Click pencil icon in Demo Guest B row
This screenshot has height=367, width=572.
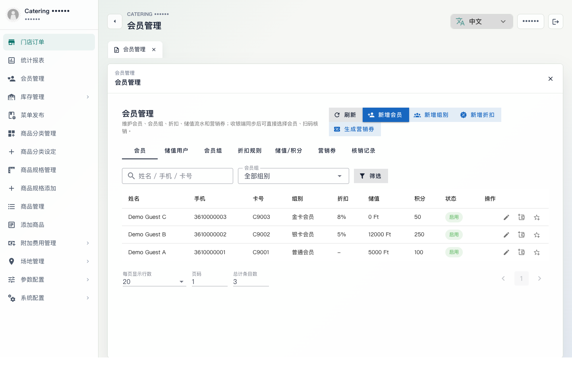pyautogui.click(x=506, y=235)
